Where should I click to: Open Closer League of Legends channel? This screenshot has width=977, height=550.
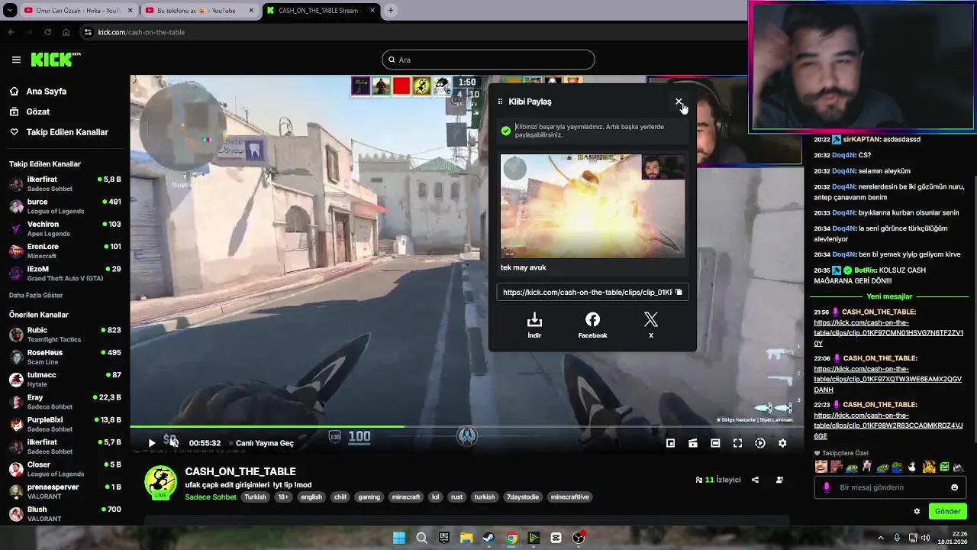tap(65, 469)
